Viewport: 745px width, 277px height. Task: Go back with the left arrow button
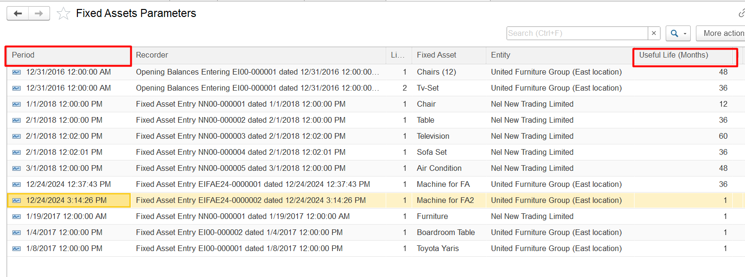tap(18, 13)
